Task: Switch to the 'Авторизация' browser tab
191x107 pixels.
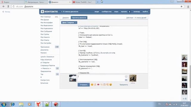Action: [36, 2]
